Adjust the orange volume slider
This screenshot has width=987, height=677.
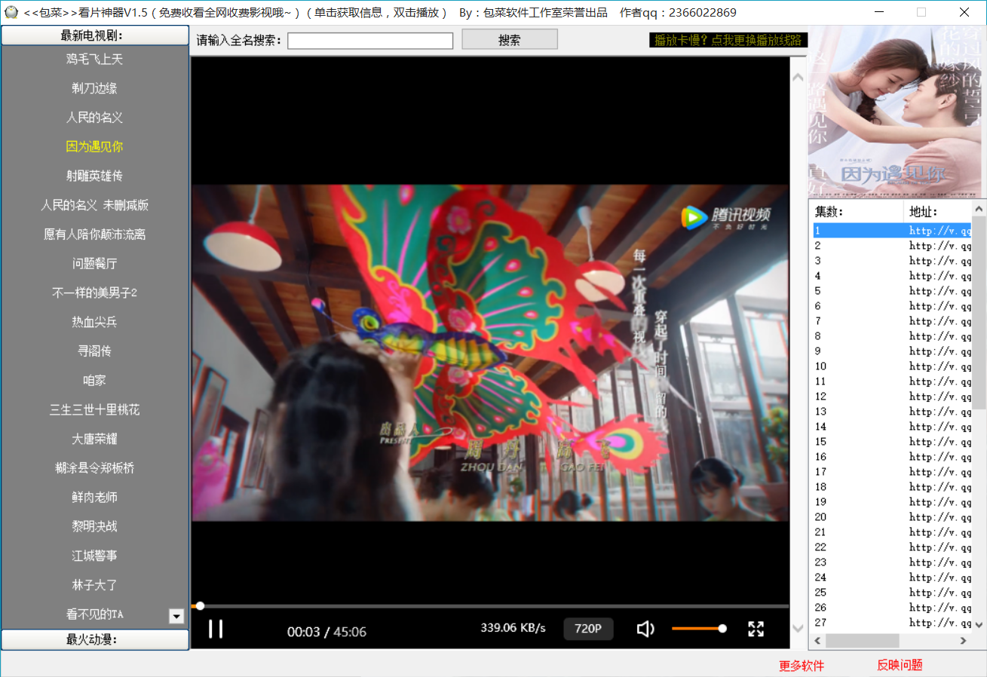[697, 629]
